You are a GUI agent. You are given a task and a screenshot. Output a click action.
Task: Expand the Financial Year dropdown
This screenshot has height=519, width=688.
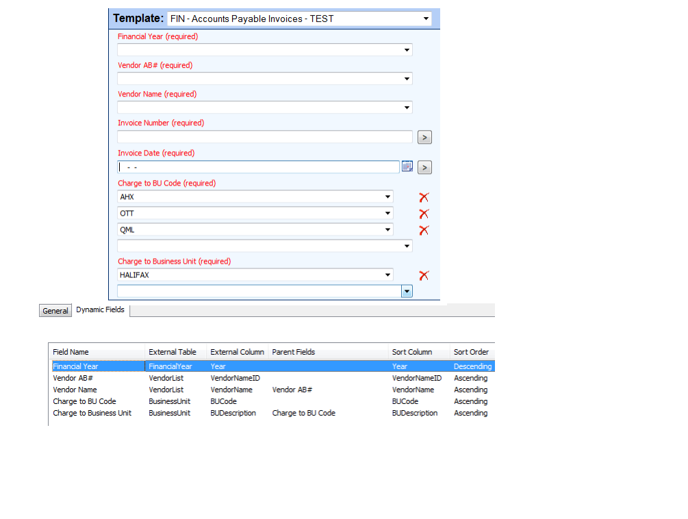click(x=407, y=50)
